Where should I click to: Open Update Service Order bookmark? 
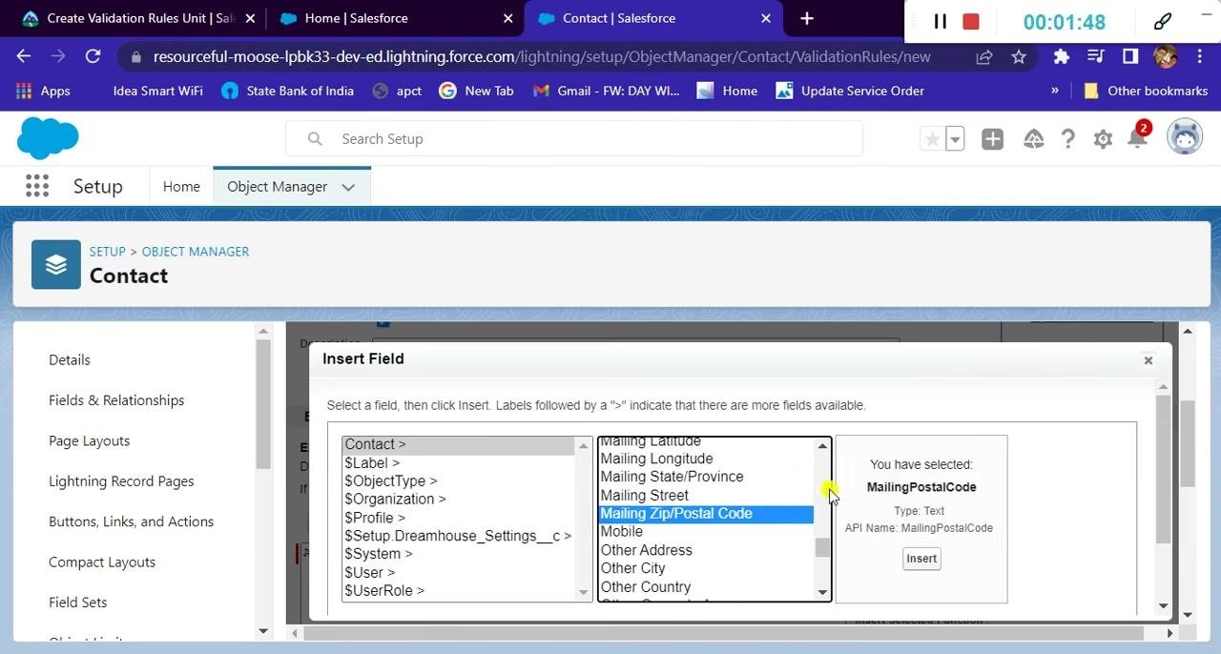[850, 91]
